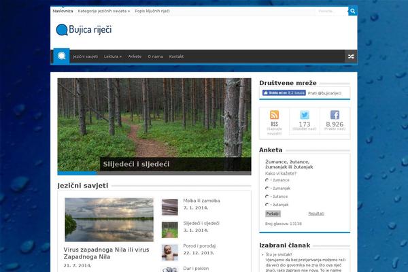Click the 173 Twitter followers count
Image resolution: width=408 pixels, height=272 pixels.
[x=305, y=124]
